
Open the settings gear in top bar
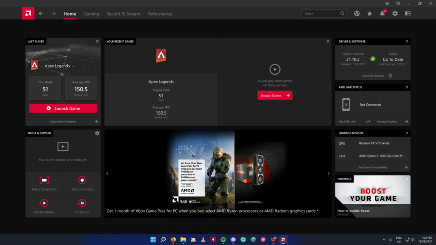pyautogui.click(x=395, y=14)
